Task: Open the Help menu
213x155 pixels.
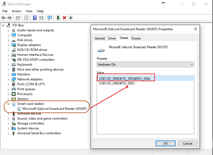Action: pos(40,11)
